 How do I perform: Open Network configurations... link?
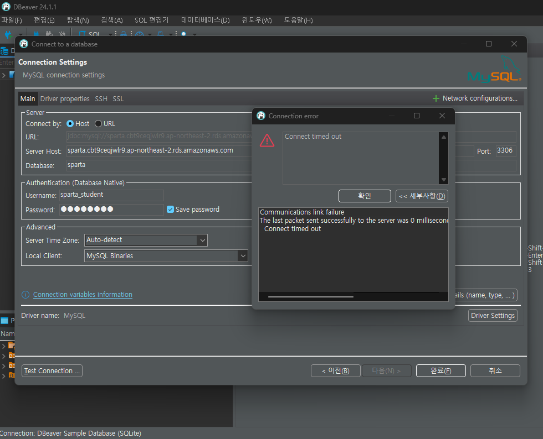click(480, 98)
